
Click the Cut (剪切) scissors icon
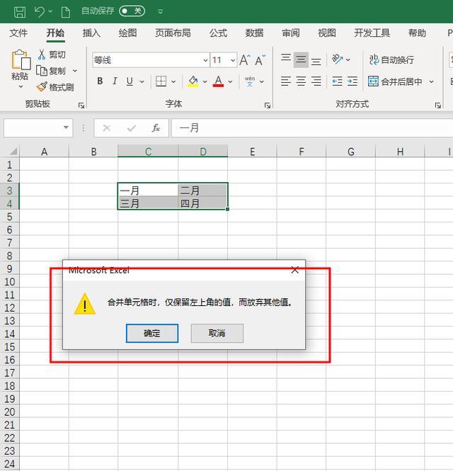point(42,55)
